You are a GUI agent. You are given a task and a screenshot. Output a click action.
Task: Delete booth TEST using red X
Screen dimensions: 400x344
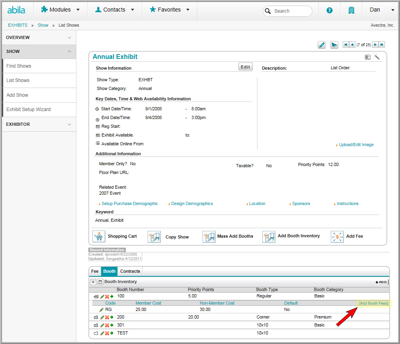(x=107, y=333)
